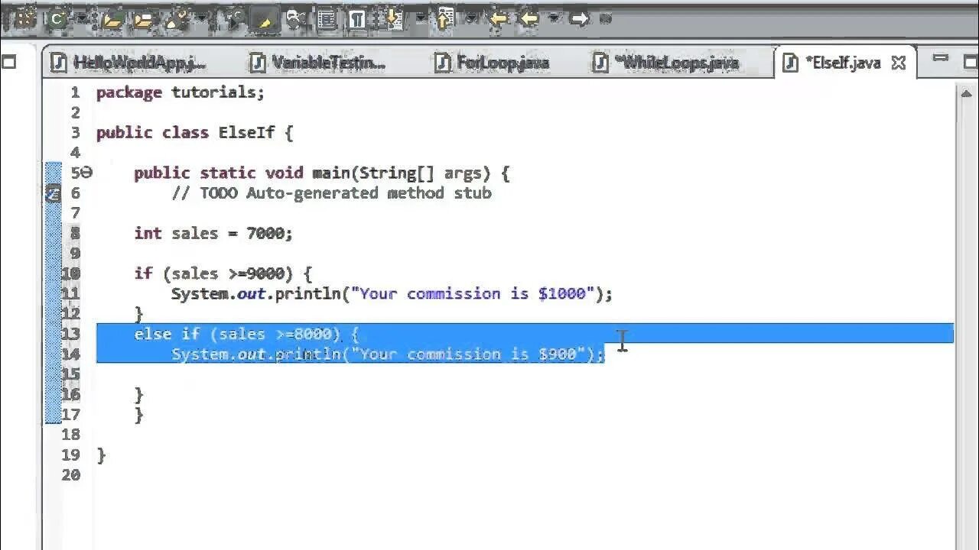This screenshot has height=550, width=979.
Task: Click the Open Type folder icon
Action: click(x=112, y=19)
